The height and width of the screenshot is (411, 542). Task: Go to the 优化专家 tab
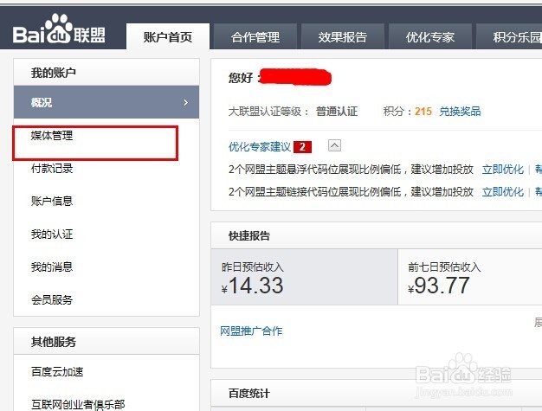[430, 36]
